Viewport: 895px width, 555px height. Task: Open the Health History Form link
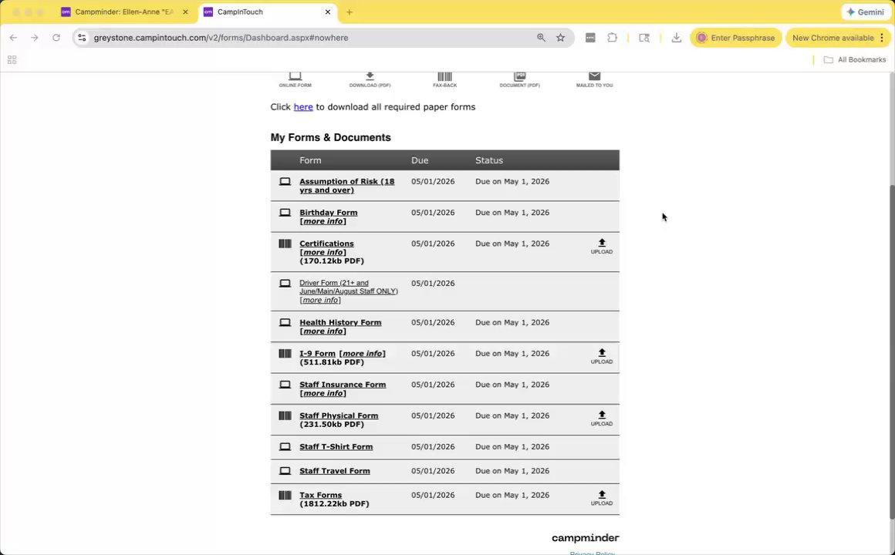(x=340, y=322)
